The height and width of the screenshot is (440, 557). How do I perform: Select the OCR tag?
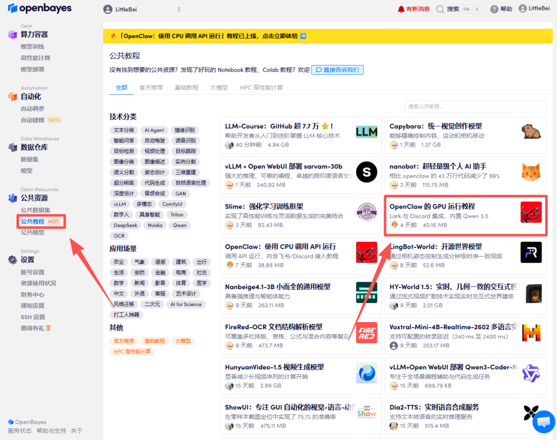pos(119,236)
